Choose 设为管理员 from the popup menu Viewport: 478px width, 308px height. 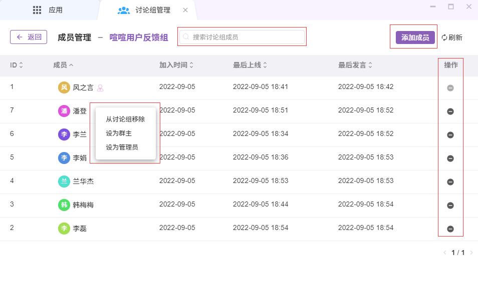click(x=122, y=147)
